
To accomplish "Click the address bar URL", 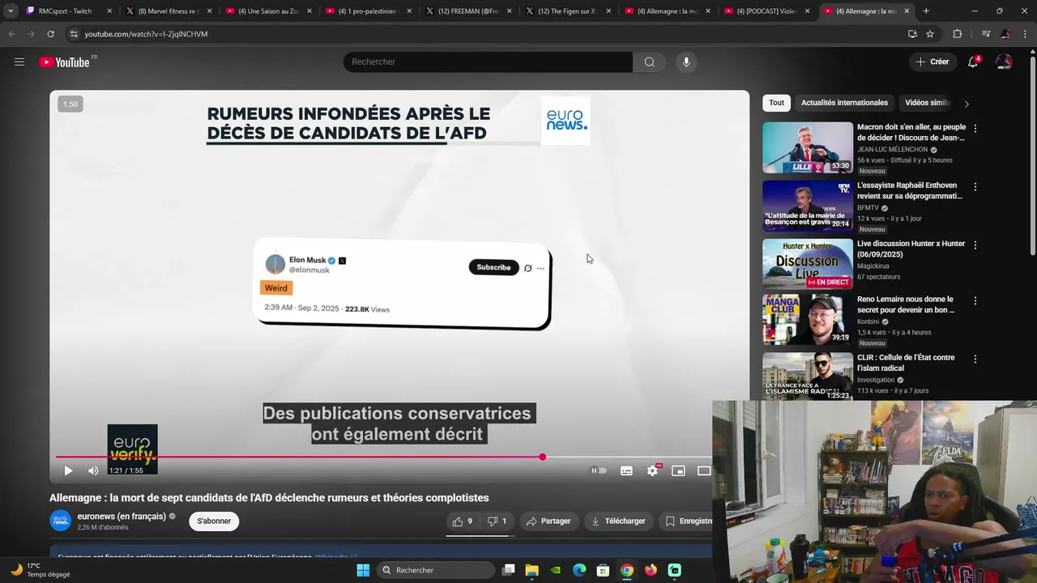I will point(146,34).
